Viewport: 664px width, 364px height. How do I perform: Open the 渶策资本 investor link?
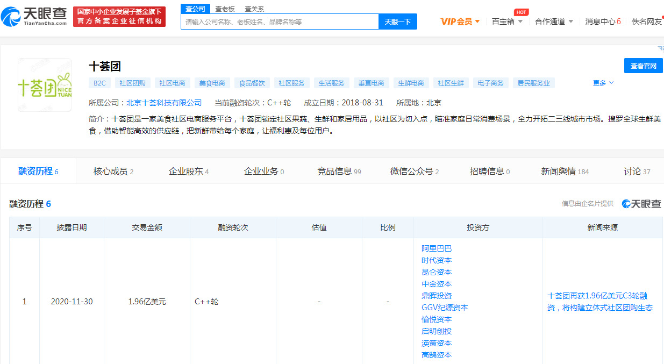[437, 343]
